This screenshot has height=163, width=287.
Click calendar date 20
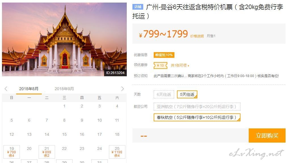(29, 149)
